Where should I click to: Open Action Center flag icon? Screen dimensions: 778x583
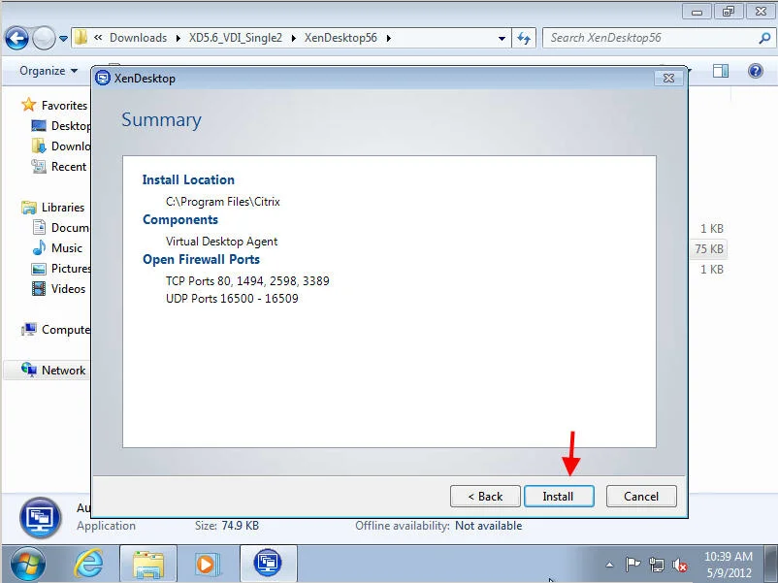632,565
